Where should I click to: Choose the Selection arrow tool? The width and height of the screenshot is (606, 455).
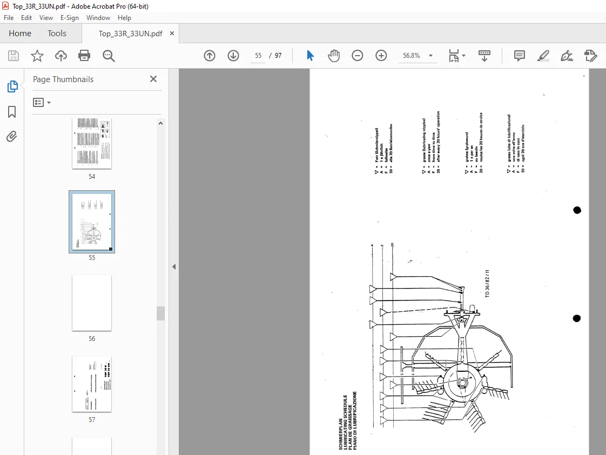310,56
